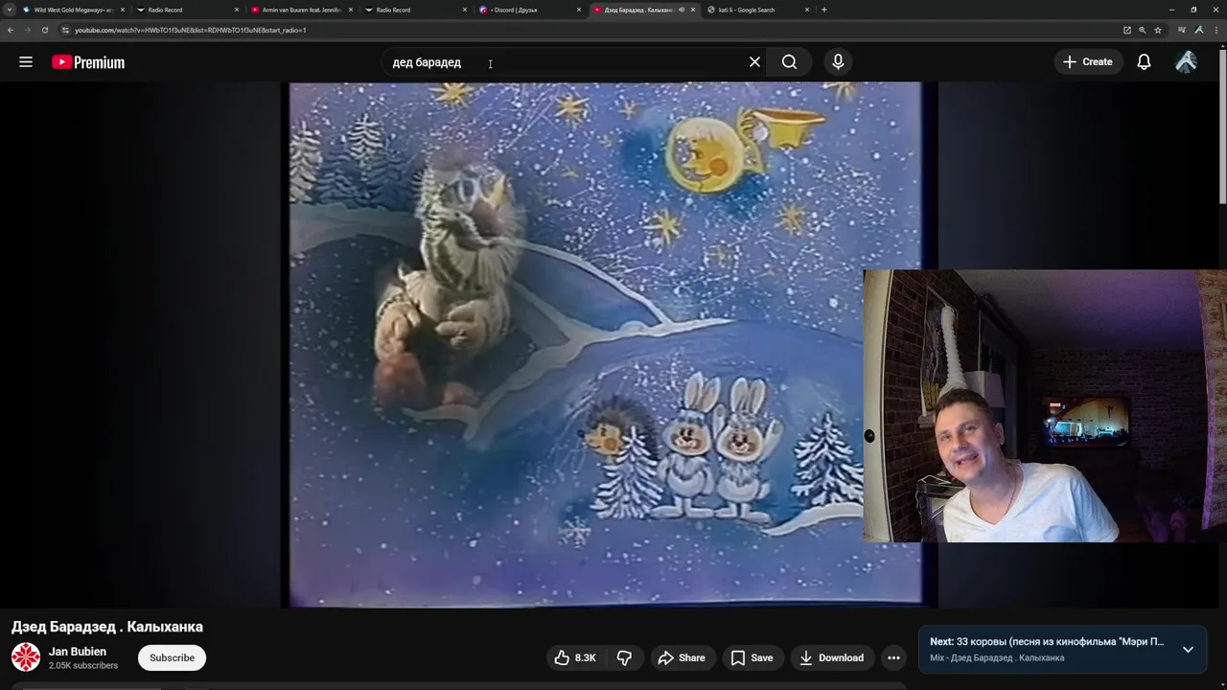Reload the page with the refresh icon
The width and height of the screenshot is (1227, 690).
coord(44,30)
